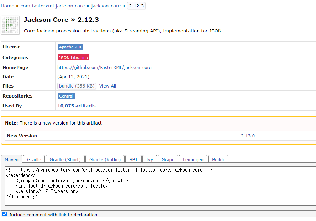Click the (Apr 12, 2021) date value

click(73, 77)
